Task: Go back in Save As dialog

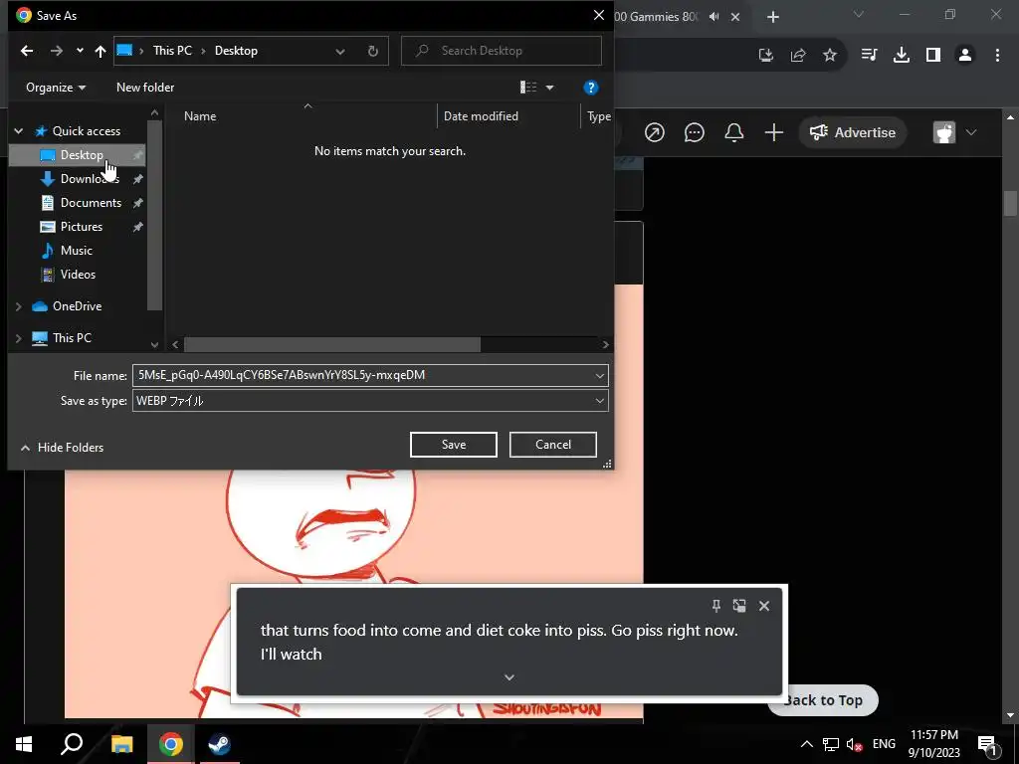Action: [x=27, y=51]
